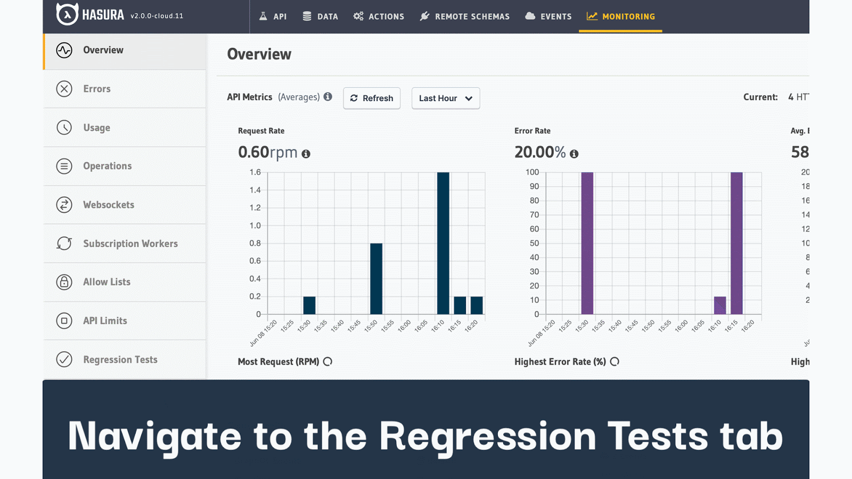This screenshot has height=479, width=852.
Task: Click the database icon on Data tab
Action: tap(307, 16)
